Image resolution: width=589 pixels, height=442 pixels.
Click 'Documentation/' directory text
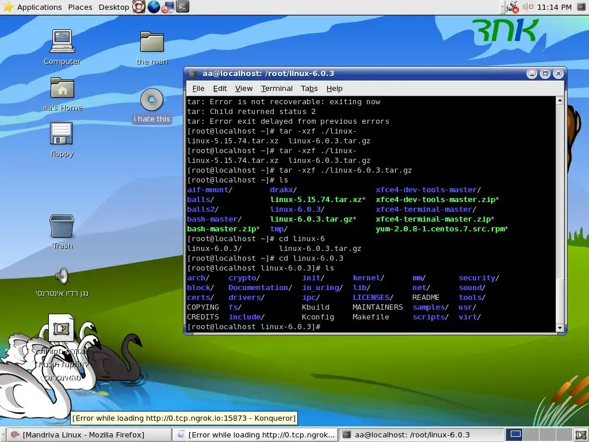260,288
